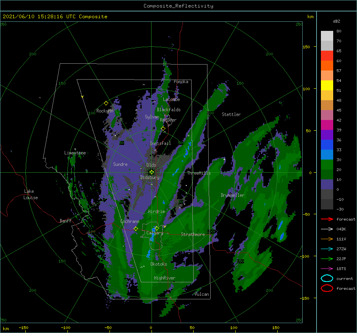Click the Innisfail city label

[x=160, y=143]
